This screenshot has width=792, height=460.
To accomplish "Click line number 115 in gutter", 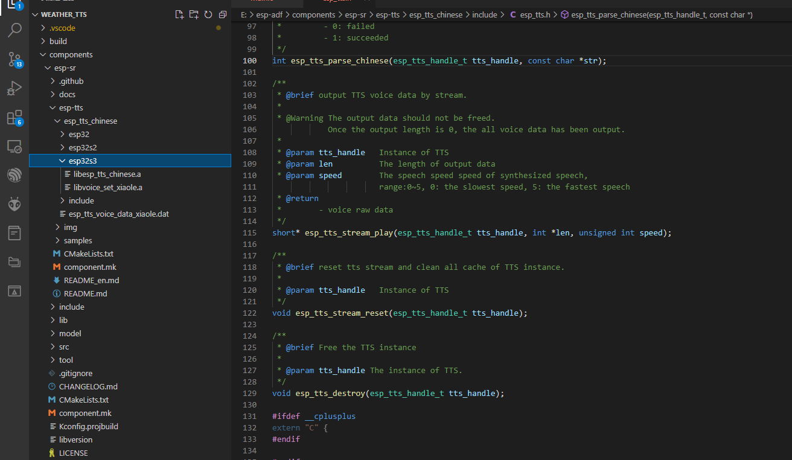I will pyautogui.click(x=249, y=232).
